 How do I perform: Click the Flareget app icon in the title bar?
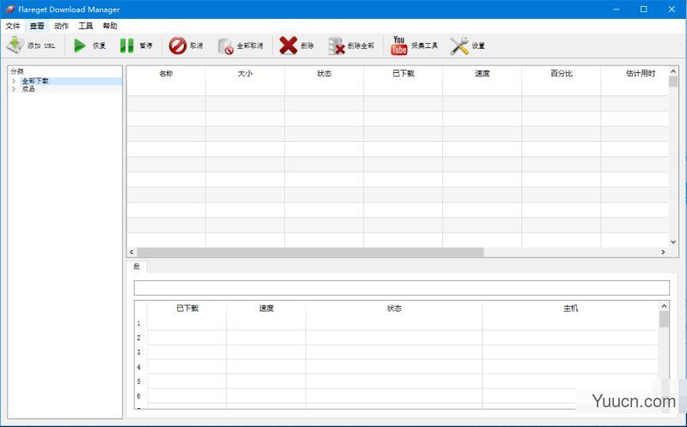(x=9, y=9)
